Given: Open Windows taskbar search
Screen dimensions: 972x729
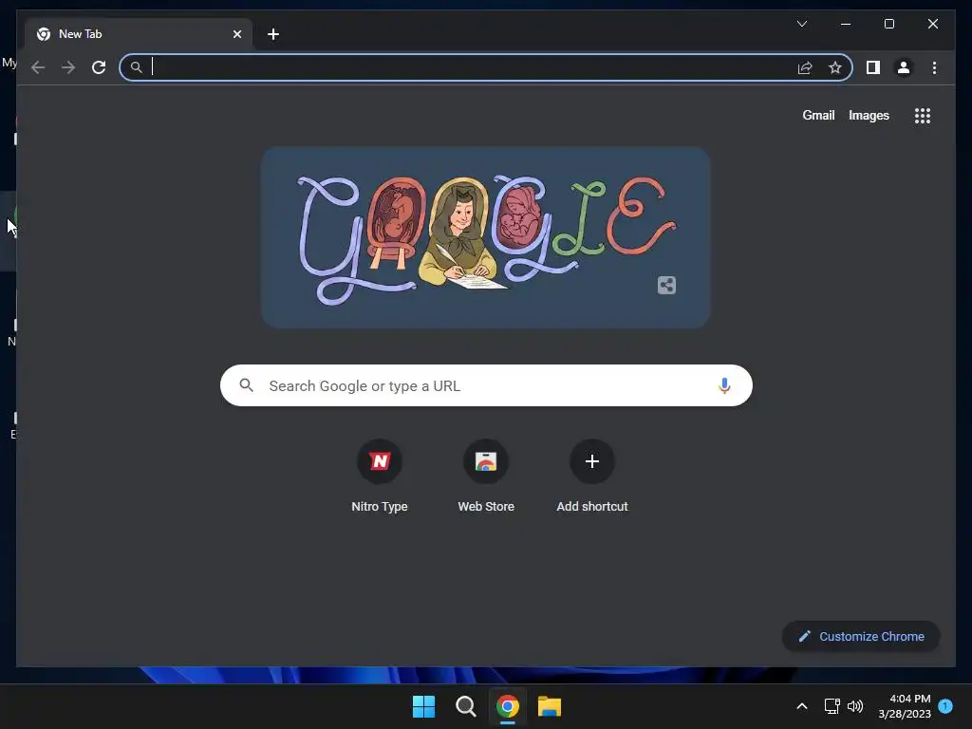Looking at the screenshot, I should tap(465, 706).
